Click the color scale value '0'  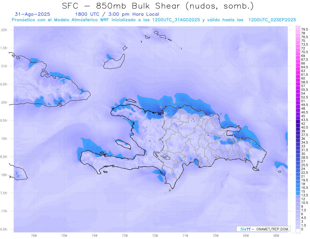[302, 229]
